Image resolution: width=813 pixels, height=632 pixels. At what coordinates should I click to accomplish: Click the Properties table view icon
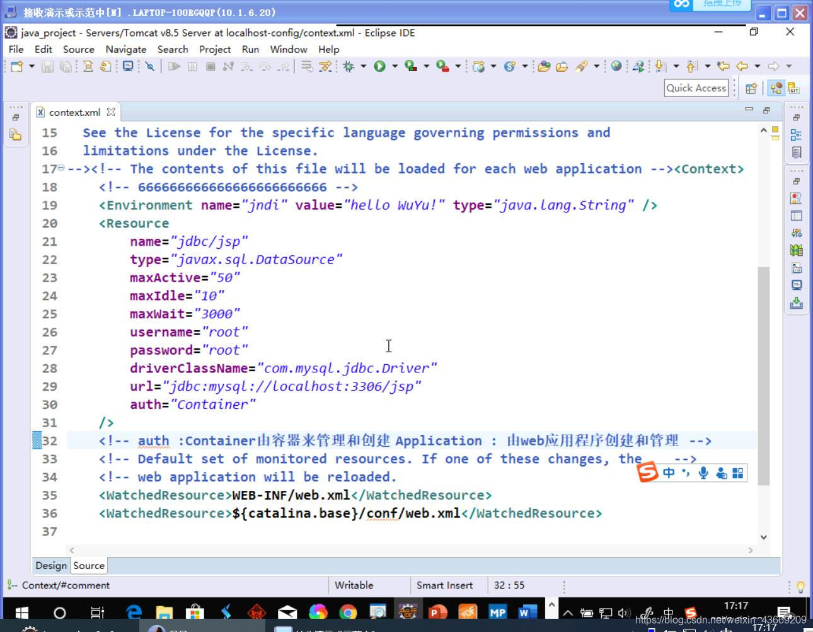pos(796,215)
